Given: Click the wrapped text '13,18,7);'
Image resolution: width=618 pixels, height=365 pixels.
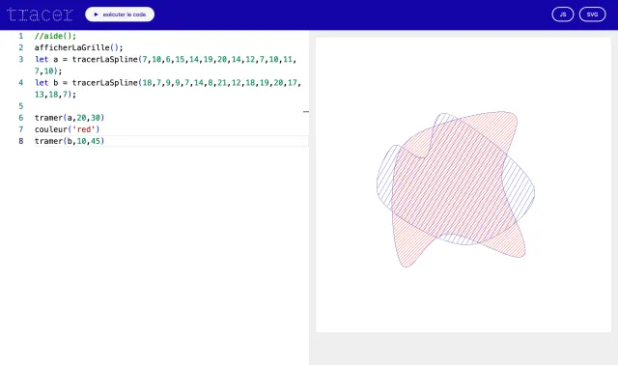Looking at the screenshot, I should click(56, 95).
